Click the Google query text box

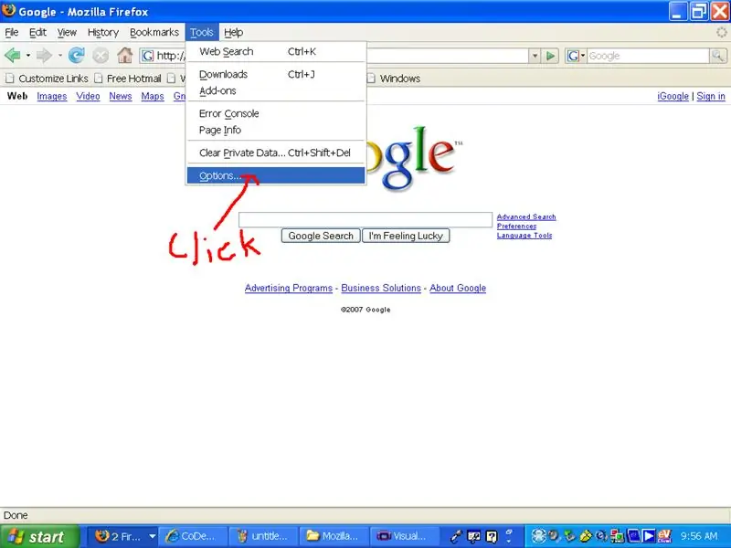coord(365,219)
